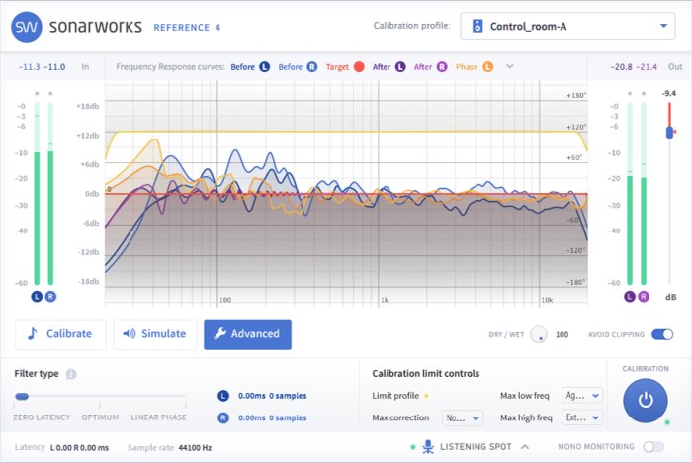This screenshot has height=463, width=692.
Task: Toggle the Phase L curve indicator
Action: (x=487, y=67)
